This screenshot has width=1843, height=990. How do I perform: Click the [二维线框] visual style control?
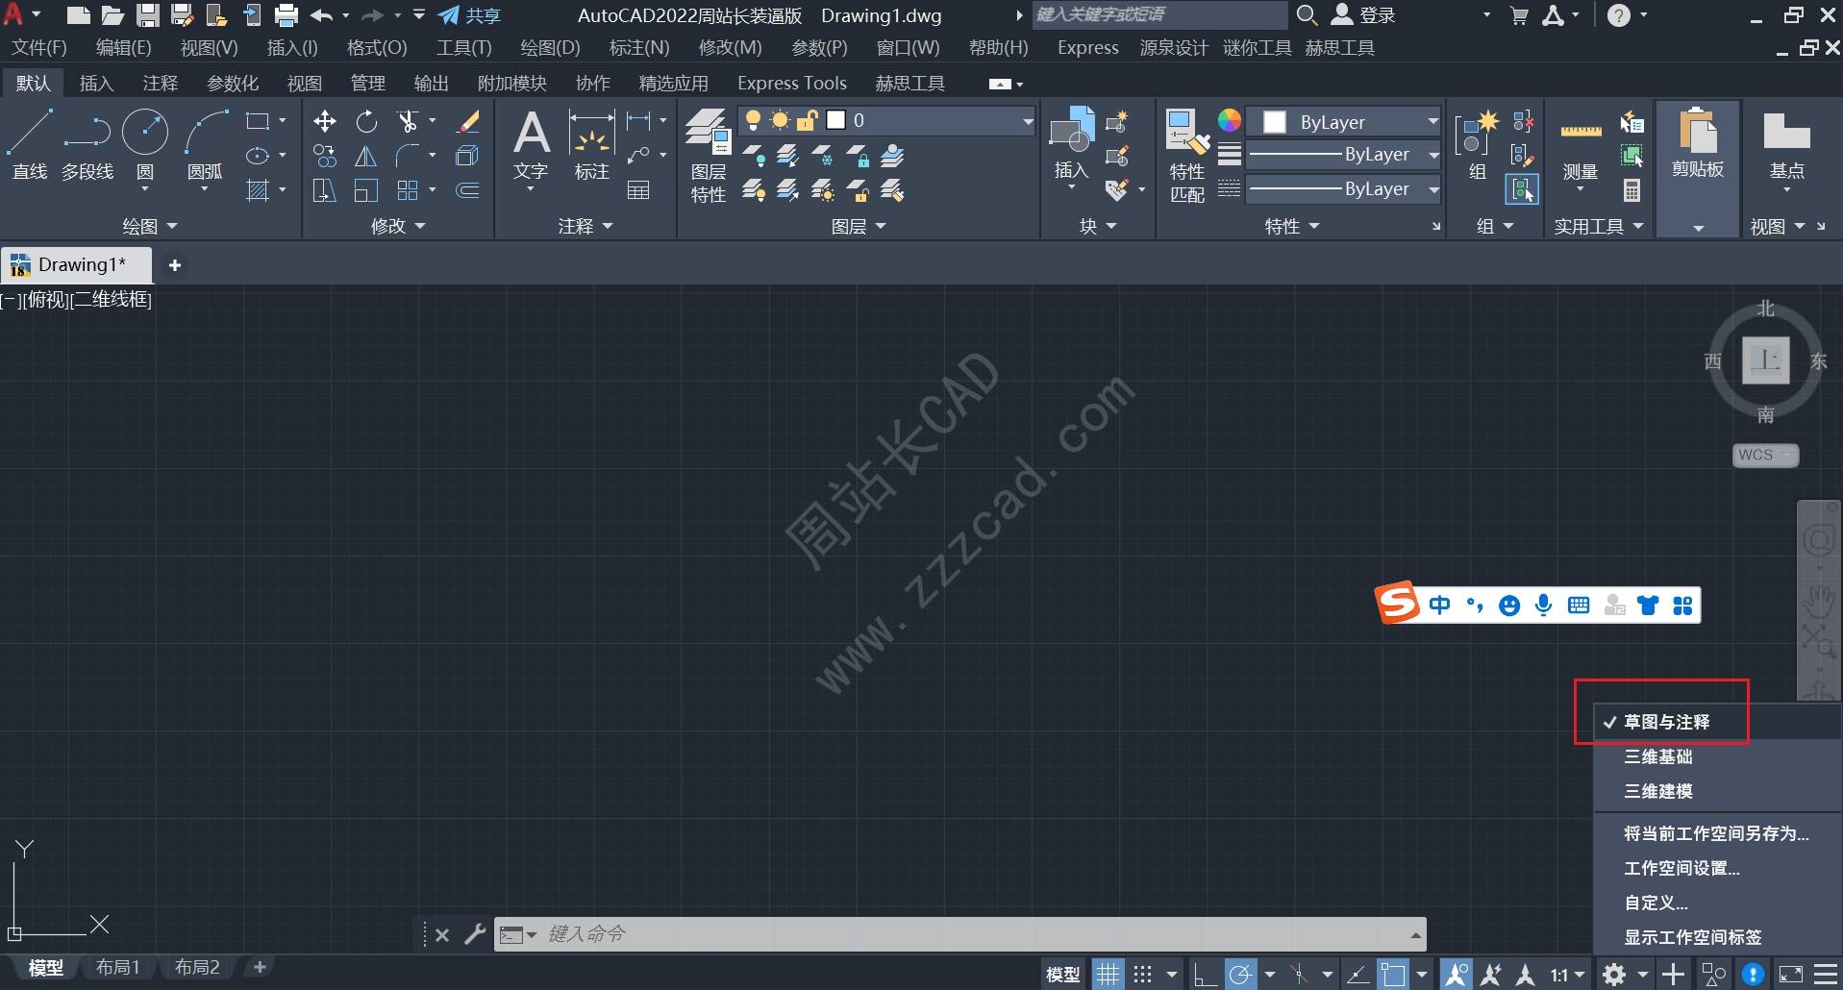pyautogui.click(x=111, y=300)
